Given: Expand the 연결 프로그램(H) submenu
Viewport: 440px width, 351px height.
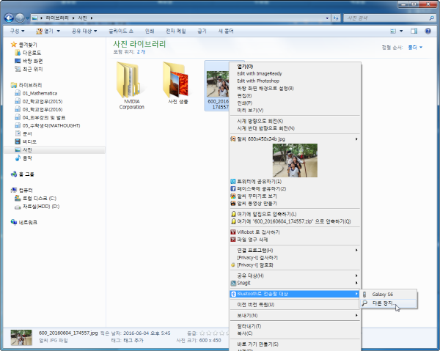Looking at the screenshot, I should 295,250.
